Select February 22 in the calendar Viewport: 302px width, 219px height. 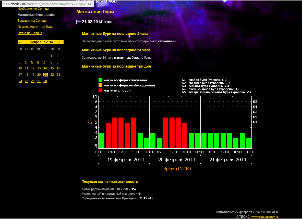point(52,75)
